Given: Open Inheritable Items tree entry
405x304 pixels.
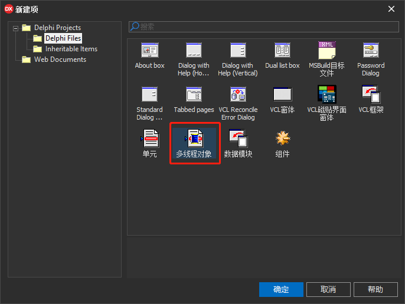Looking at the screenshot, I should [71, 49].
